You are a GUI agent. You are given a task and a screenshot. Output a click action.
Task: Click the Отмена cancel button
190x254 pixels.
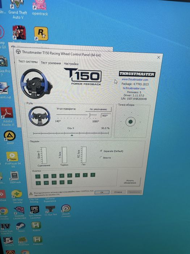click(x=118, y=192)
